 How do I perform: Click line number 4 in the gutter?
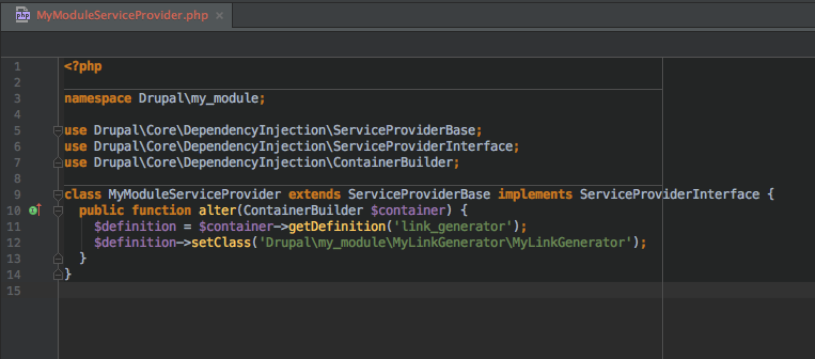[x=17, y=114]
